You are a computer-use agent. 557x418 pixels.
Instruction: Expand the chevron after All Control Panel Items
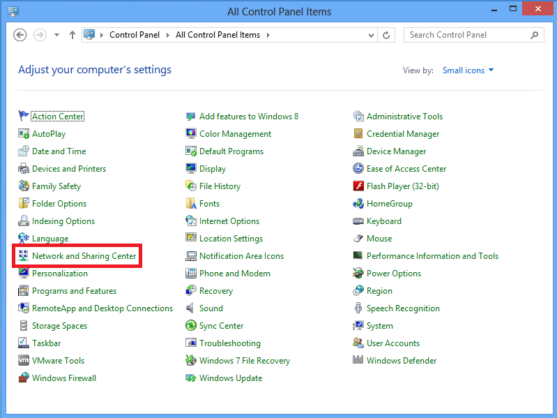268,35
